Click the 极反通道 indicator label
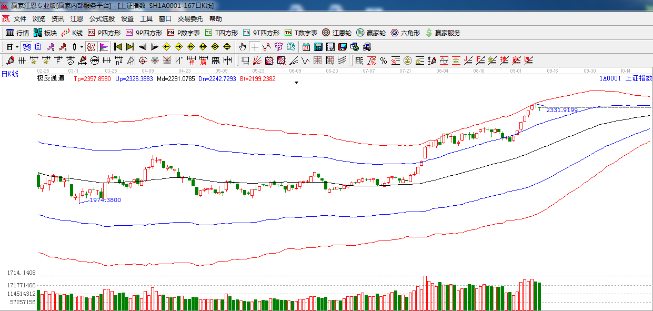Screen dimensions: 653x311 coord(51,78)
